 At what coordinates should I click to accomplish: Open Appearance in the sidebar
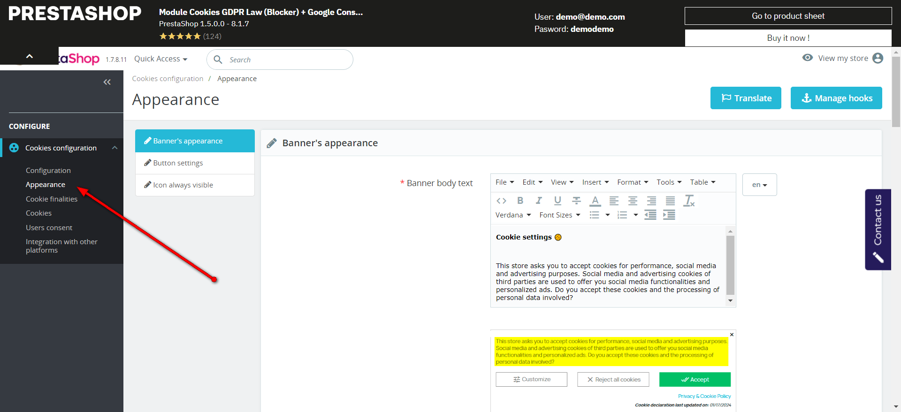point(46,185)
